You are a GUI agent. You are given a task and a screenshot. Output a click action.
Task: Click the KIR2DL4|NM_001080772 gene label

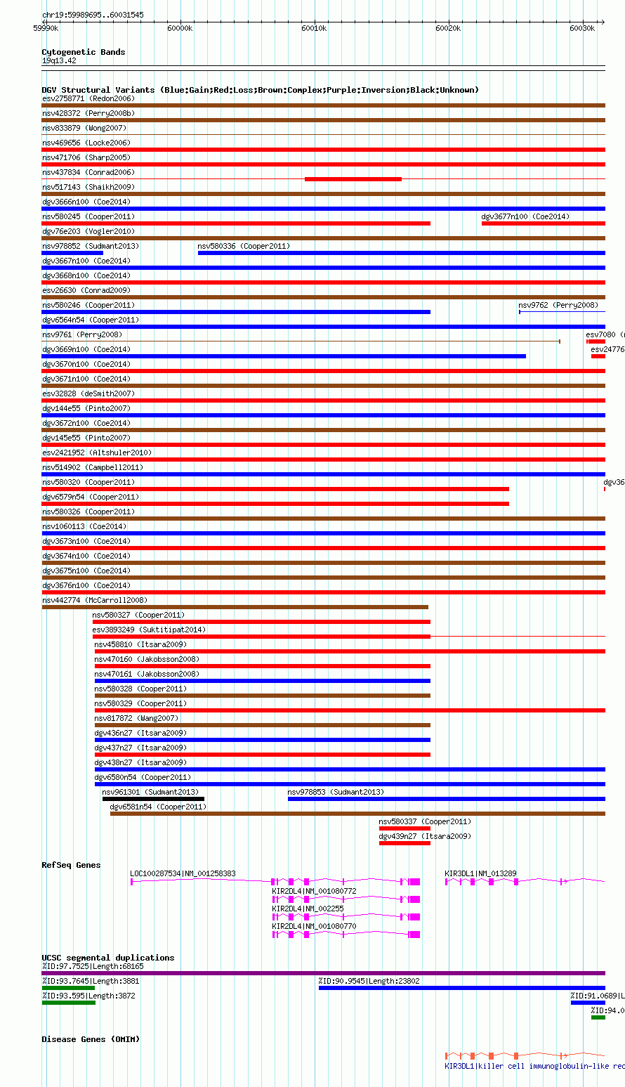(x=315, y=891)
